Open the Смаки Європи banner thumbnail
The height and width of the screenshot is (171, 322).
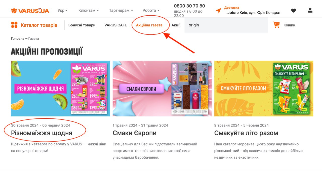tap(162, 89)
